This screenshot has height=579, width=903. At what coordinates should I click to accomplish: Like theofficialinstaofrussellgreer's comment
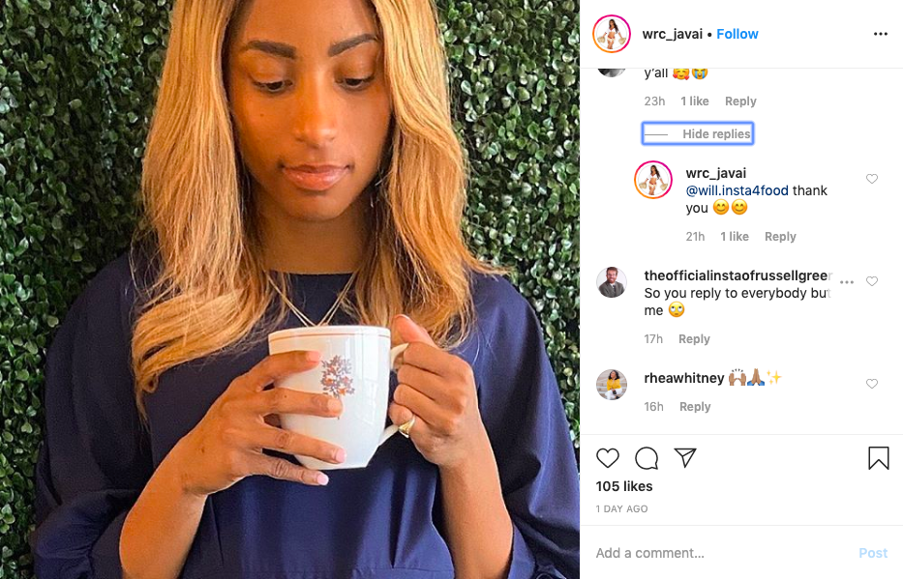tap(872, 281)
